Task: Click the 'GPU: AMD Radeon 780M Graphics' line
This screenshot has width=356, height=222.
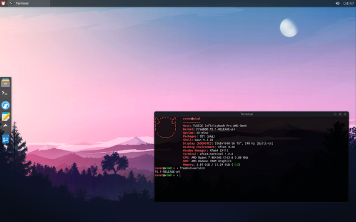Action: 207,161
